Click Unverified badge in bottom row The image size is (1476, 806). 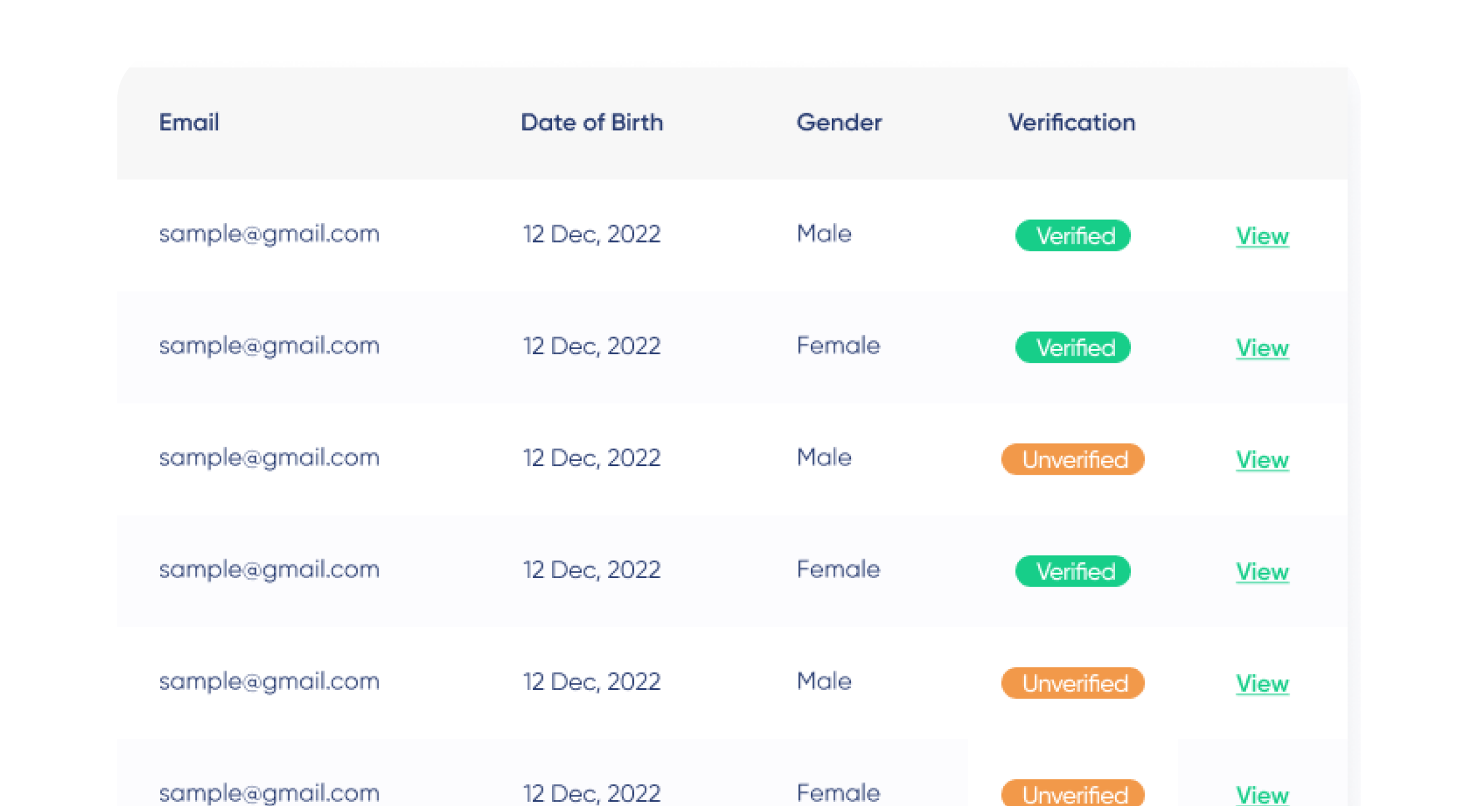(1072, 794)
